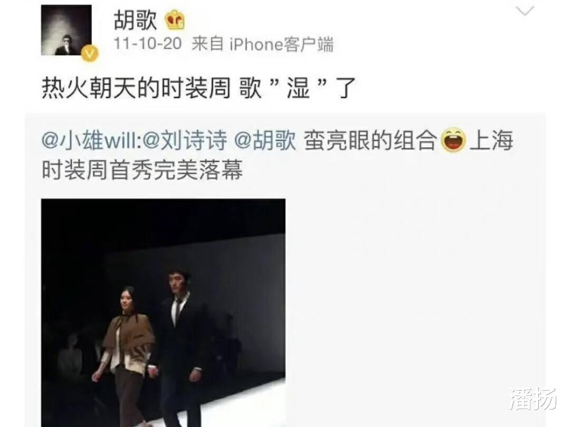Open the @刘诗诗 mention link

[185, 140]
